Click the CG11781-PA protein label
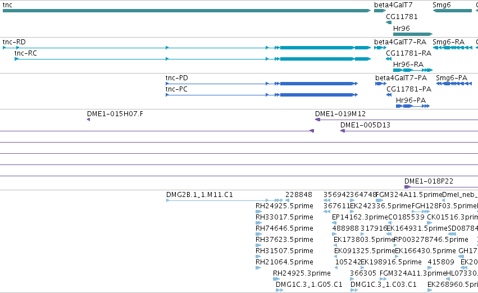 coord(409,89)
